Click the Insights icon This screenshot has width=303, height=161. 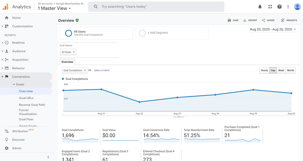coord(283,20)
